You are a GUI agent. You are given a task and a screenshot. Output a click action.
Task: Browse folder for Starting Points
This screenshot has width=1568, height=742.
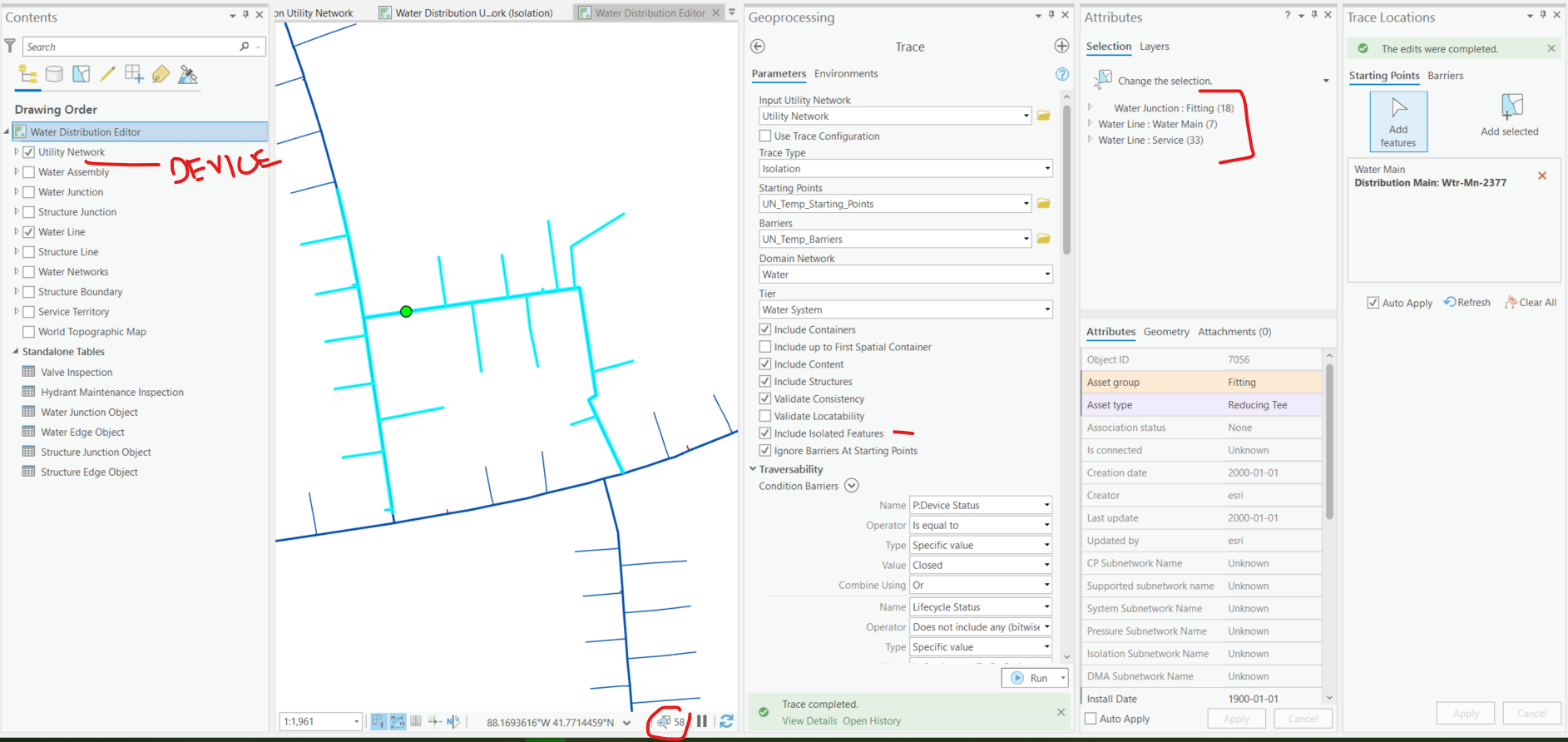[x=1044, y=203]
